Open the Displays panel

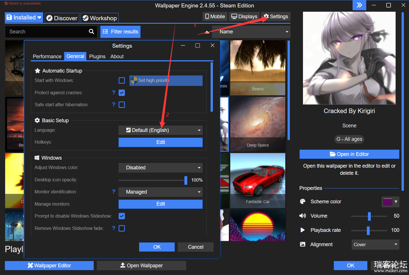pyautogui.click(x=244, y=17)
